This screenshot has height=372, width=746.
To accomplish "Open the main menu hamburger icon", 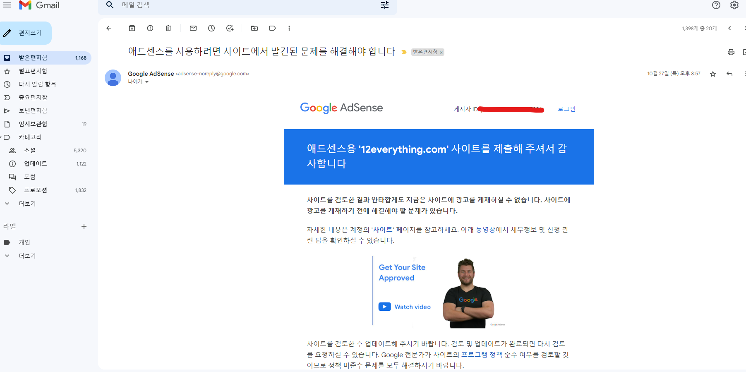I will 7,5.
